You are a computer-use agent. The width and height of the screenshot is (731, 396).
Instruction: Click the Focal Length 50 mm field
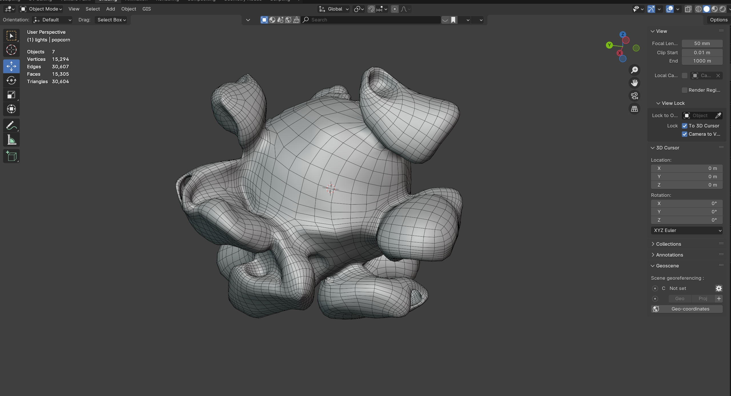click(702, 43)
